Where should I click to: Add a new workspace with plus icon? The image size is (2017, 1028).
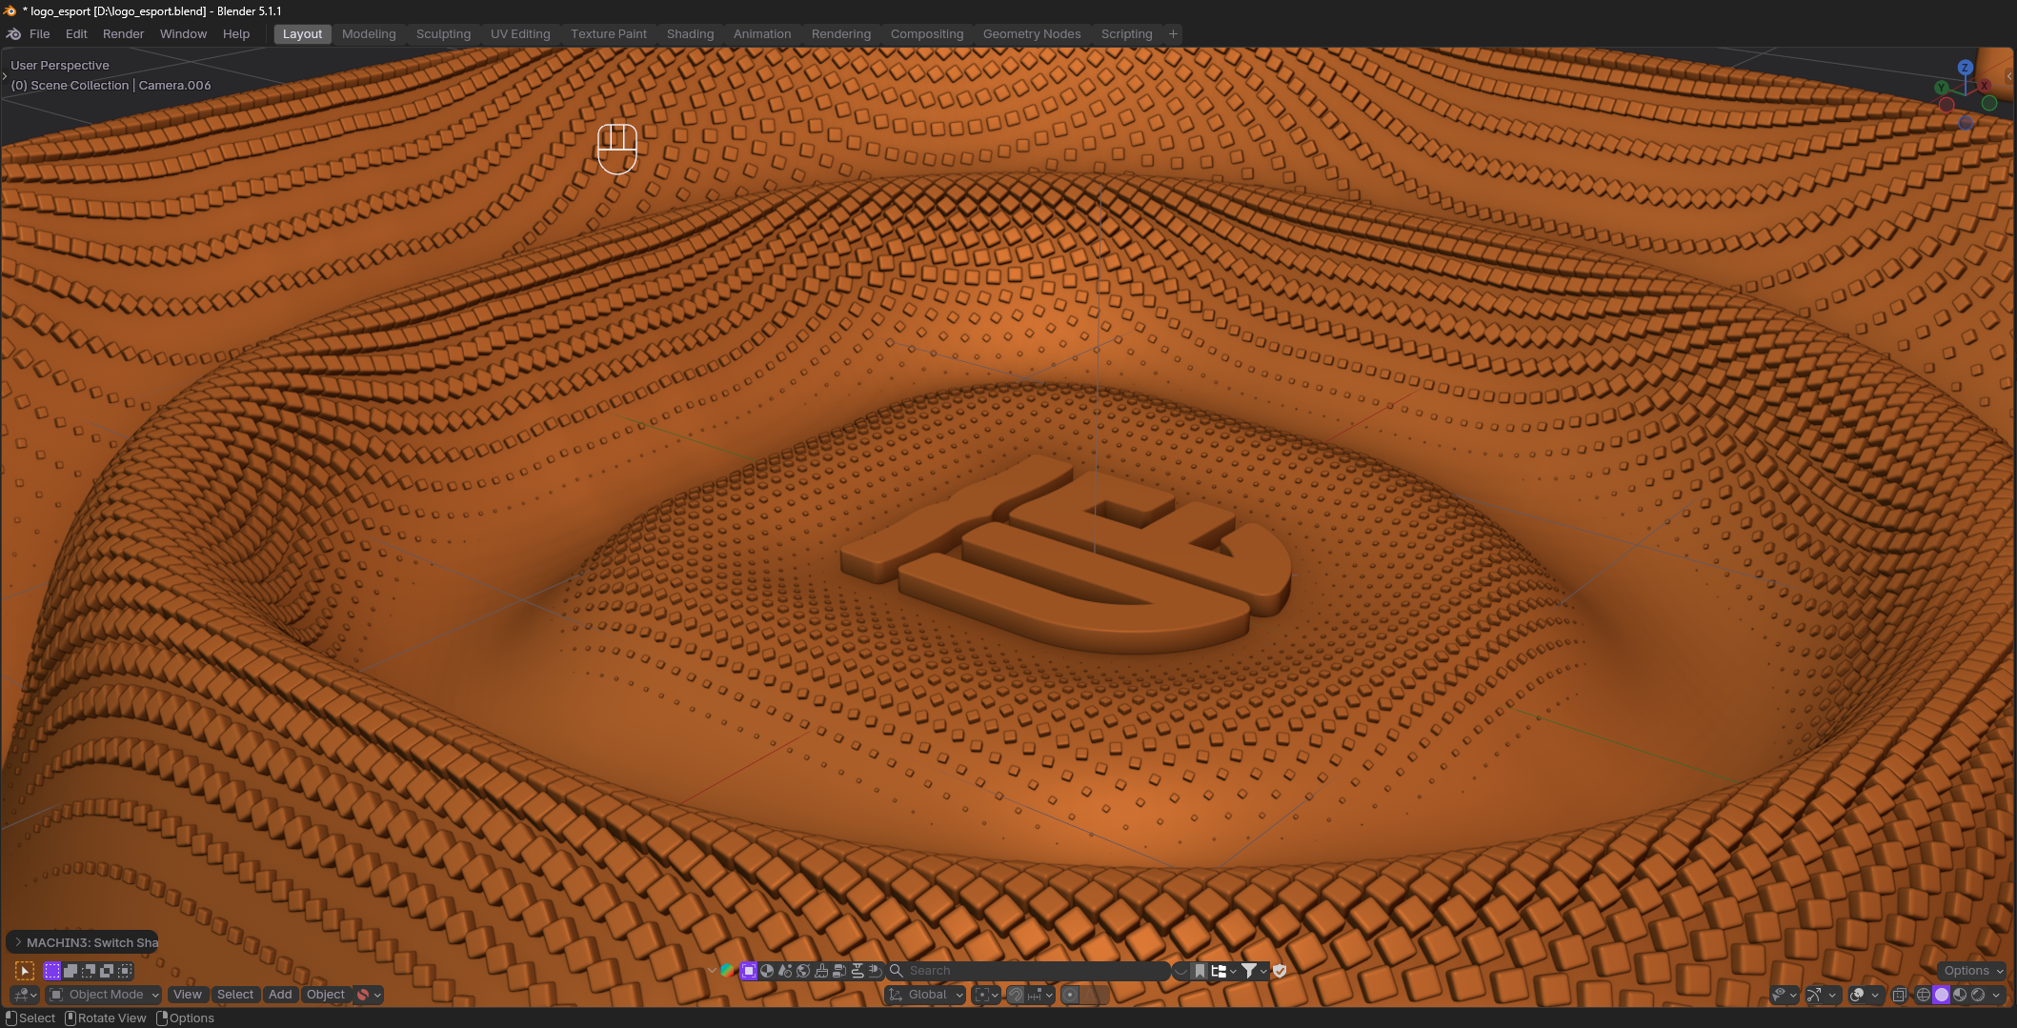[x=1173, y=34]
